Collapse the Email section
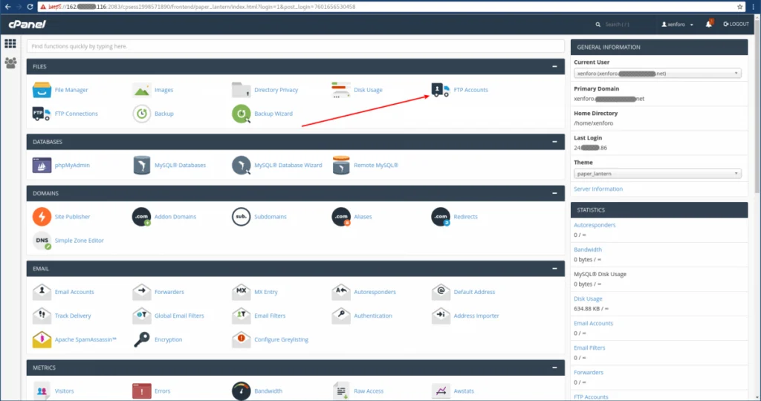The width and height of the screenshot is (761, 401). tap(554, 268)
